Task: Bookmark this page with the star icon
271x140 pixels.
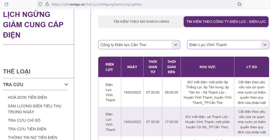Action: click(x=239, y=4)
